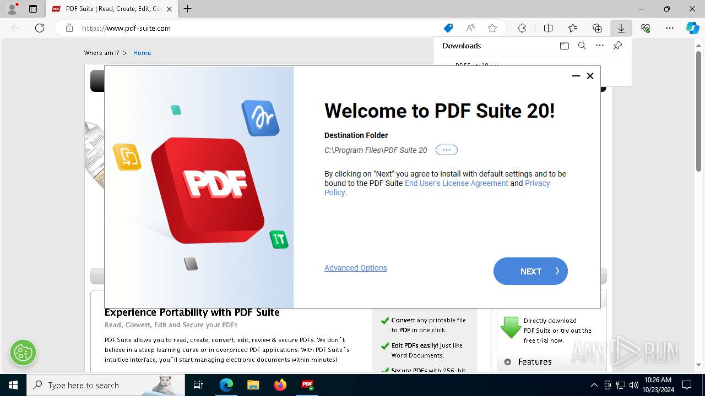705x396 pixels.
Task: Toggle Split screen icon
Action: click(x=548, y=28)
